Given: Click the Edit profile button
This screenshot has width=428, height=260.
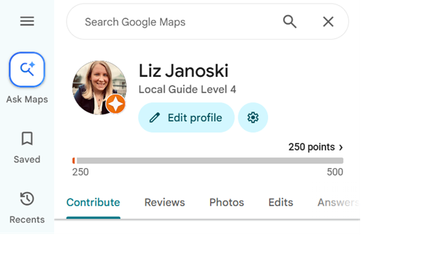Looking at the screenshot, I should (x=187, y=118).
